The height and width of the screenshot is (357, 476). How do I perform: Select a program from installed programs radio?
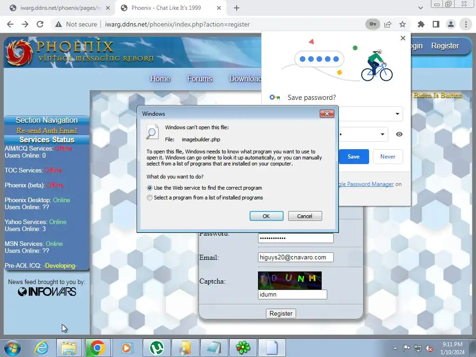pyautogui.click(x=149, y=198)
